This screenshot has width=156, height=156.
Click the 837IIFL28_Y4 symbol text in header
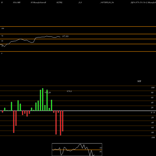[107, 2]
